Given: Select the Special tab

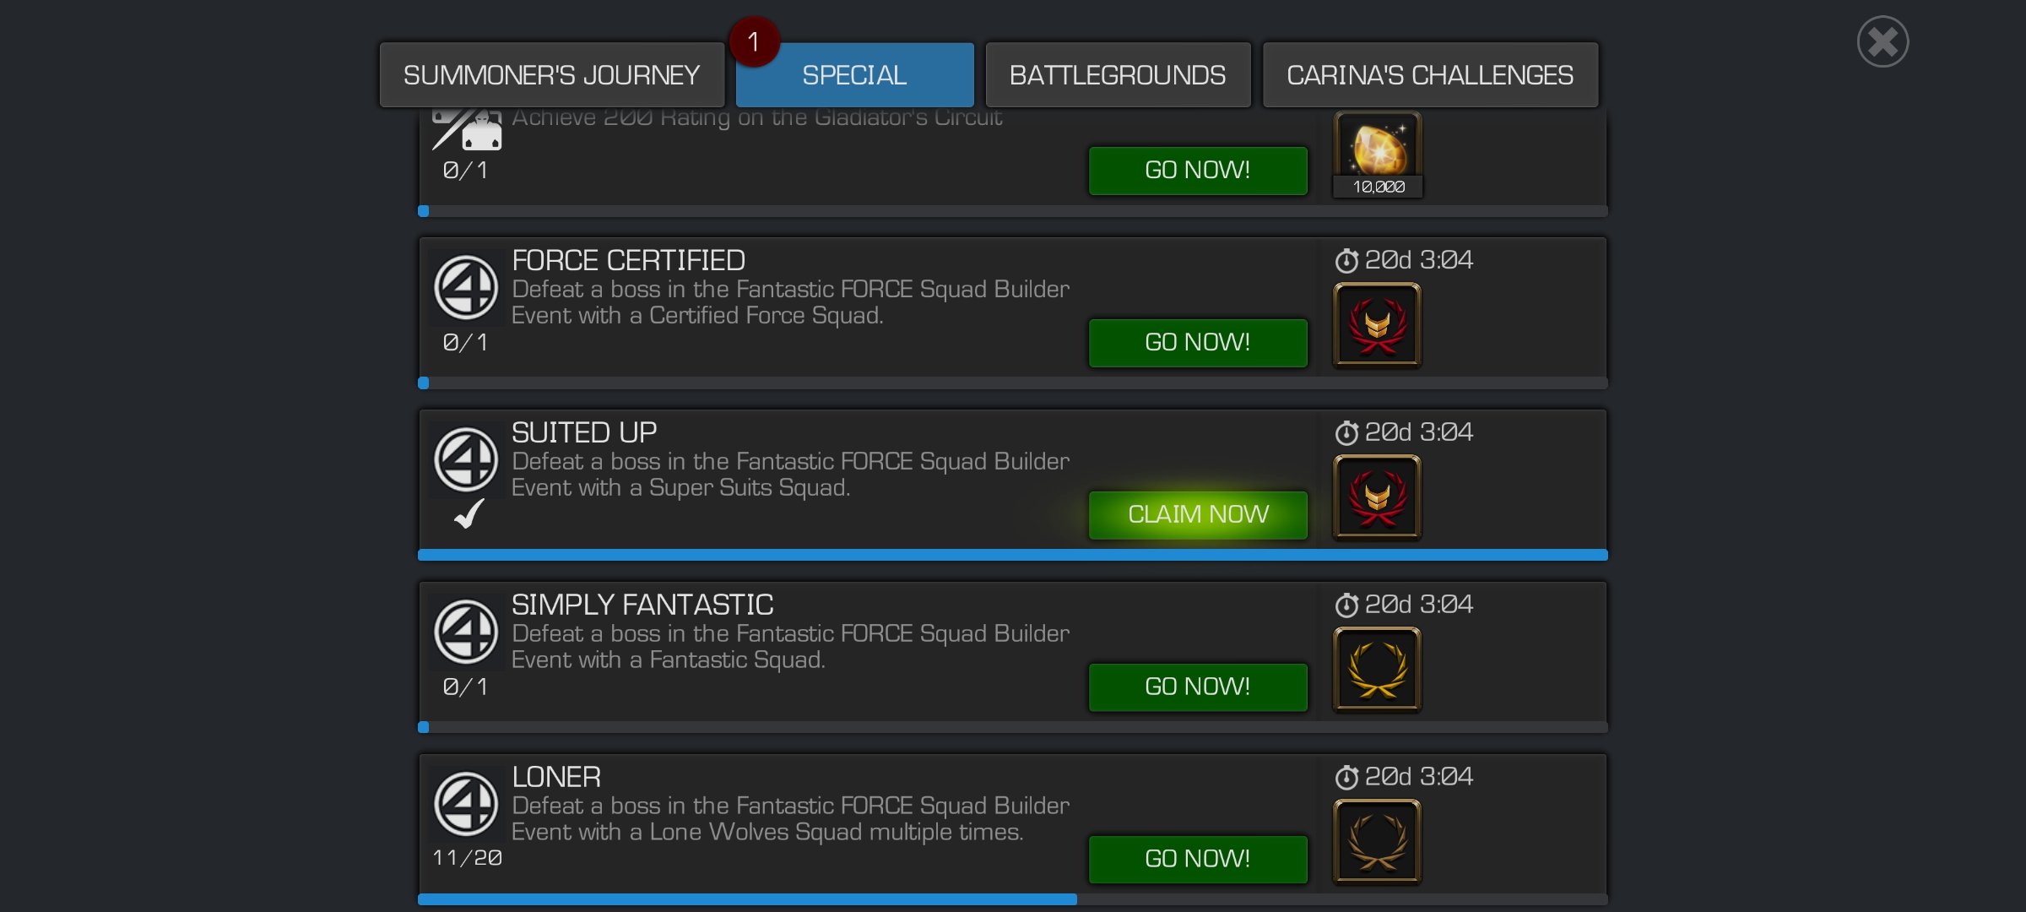Looking at the screenshot, I should pos(854,75).
